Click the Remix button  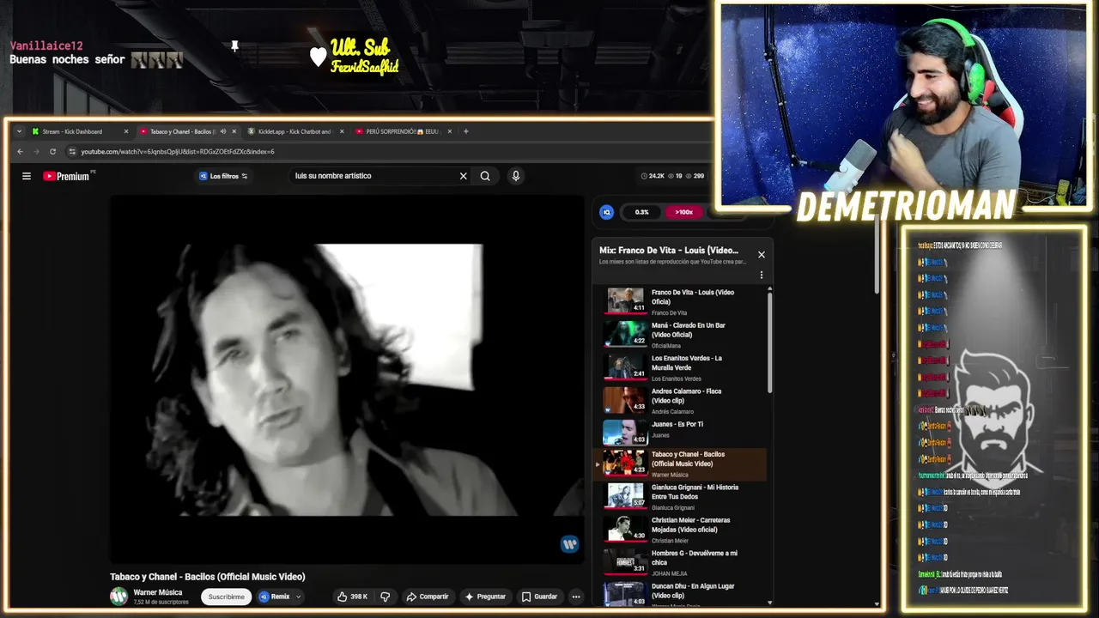click(275, 597)
